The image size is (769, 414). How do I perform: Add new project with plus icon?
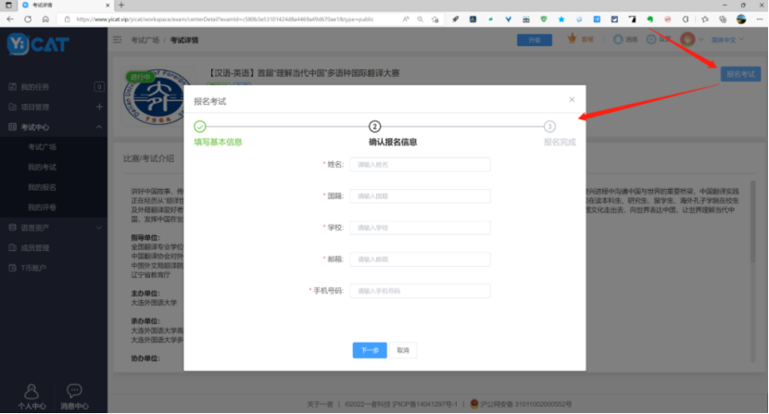[99, 107]
